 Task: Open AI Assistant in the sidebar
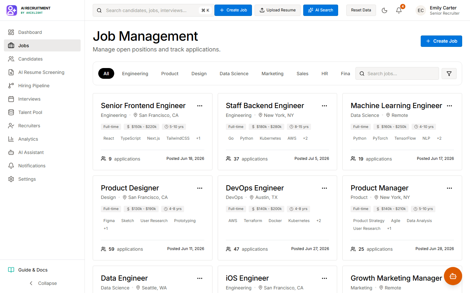coord(42,152)
